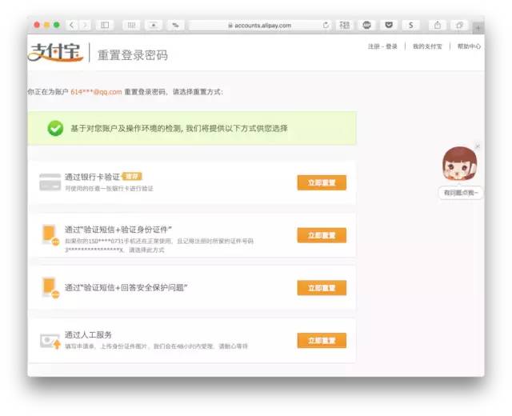The image size is (512, 416).
Task: Show all tabs with the tabs overview icon
Action: tap(459, 25)
